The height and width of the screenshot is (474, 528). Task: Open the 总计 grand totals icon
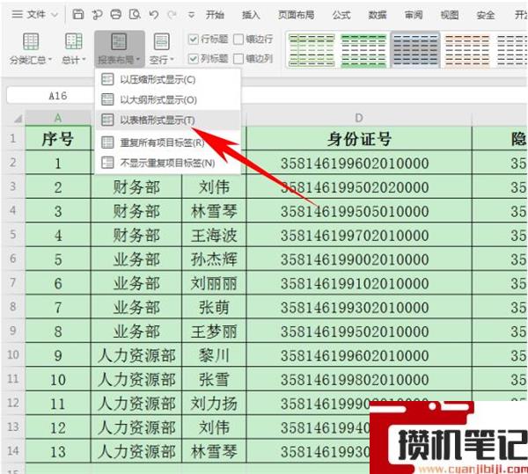73,41
